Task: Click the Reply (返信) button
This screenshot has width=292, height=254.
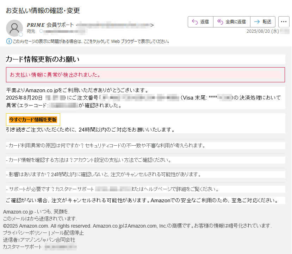Action: click(200, 22)
